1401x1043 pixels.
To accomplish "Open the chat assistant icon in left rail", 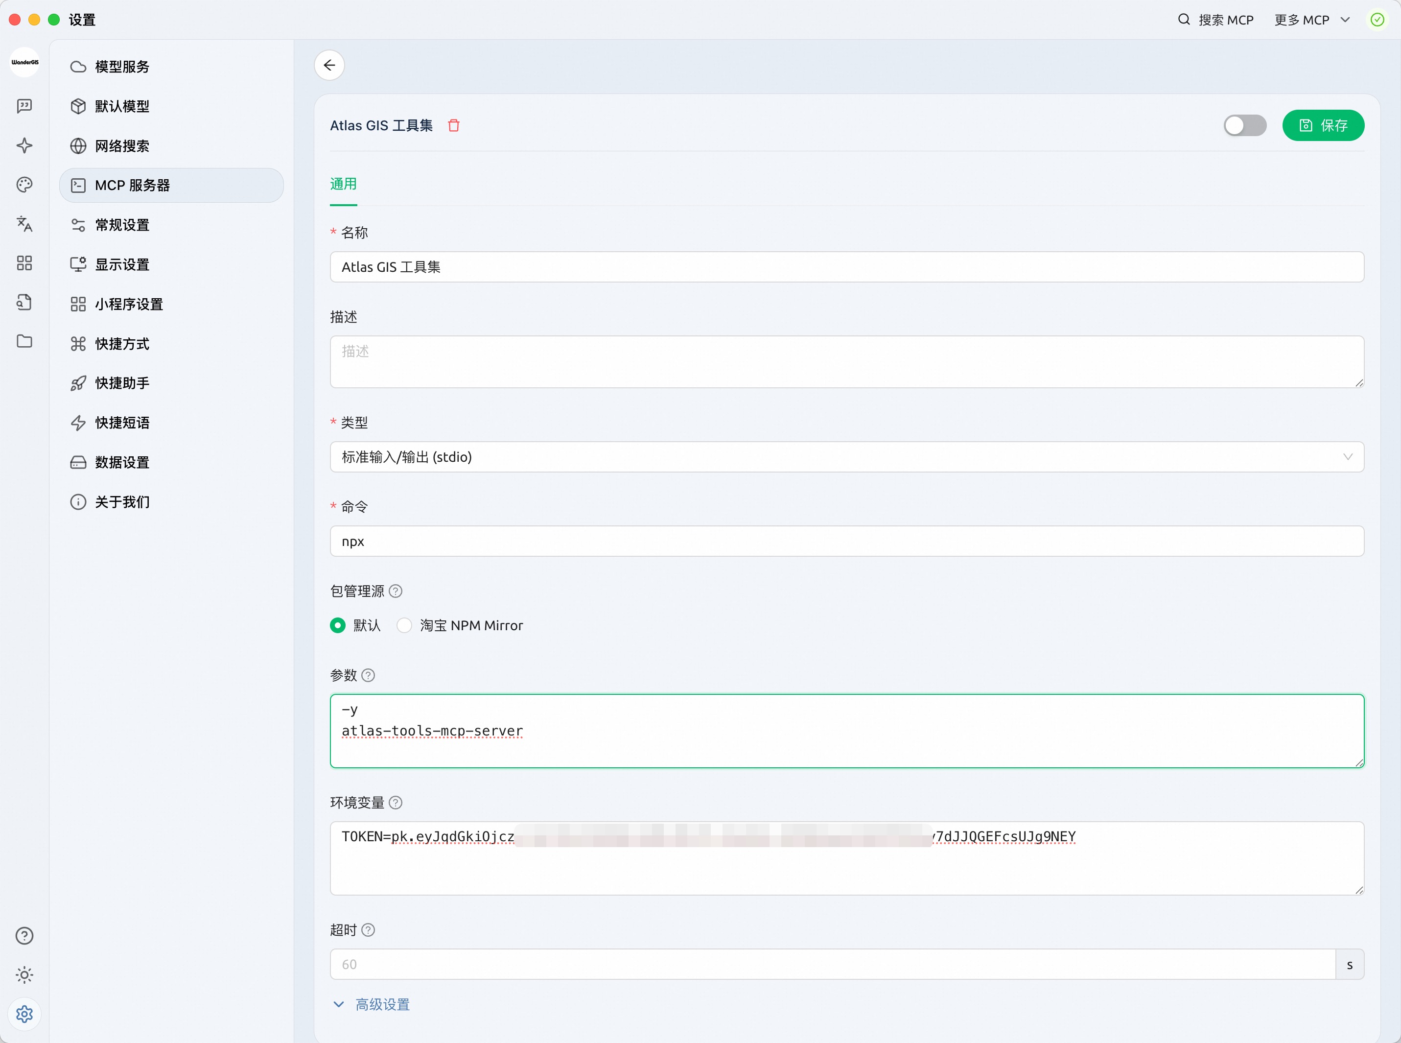I will [24, 106].
